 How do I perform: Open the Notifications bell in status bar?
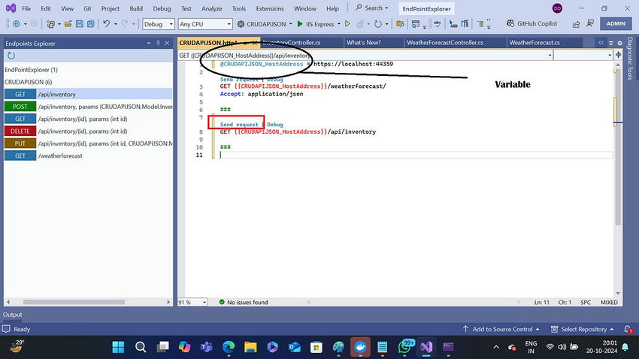tap(628, 329)
